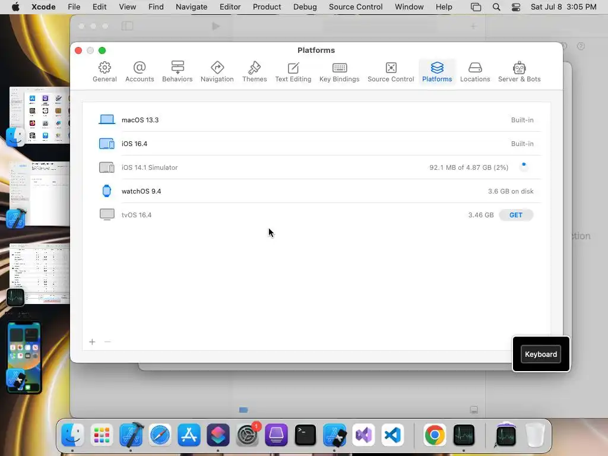Screen dimensions: 608x456
Task: Open Visual Studio Code from the Dock
Action: point(392,435)
